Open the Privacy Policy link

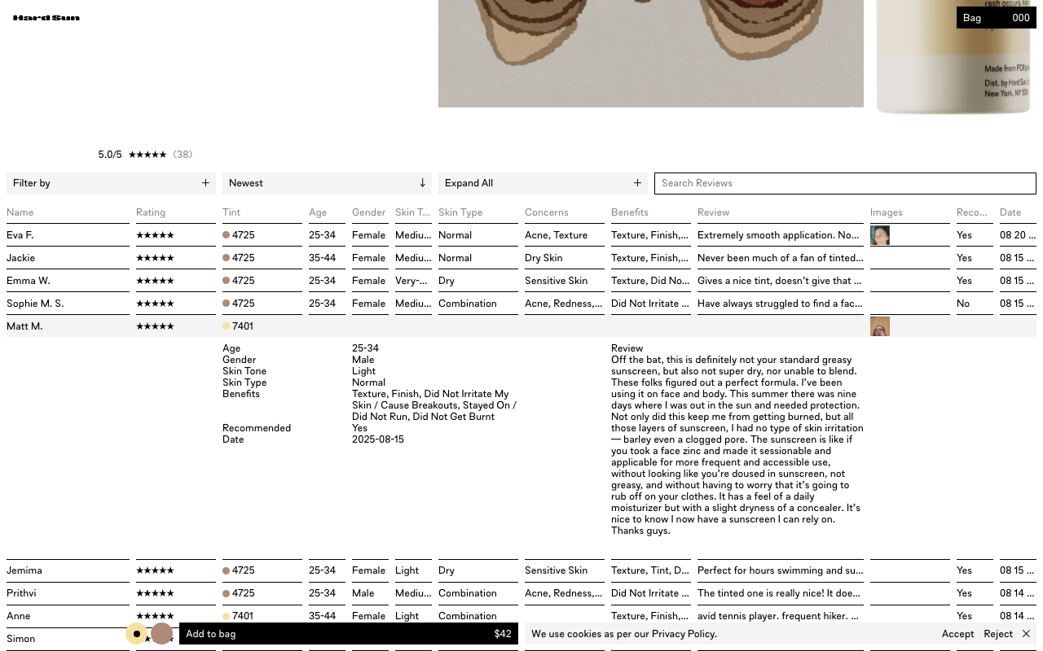click(683, 634)
